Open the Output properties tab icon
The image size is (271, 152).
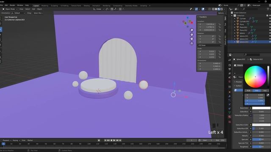tap(230, 69)
